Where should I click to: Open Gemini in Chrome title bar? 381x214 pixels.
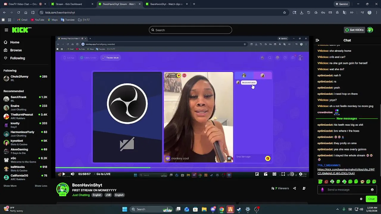coord(341,4)
